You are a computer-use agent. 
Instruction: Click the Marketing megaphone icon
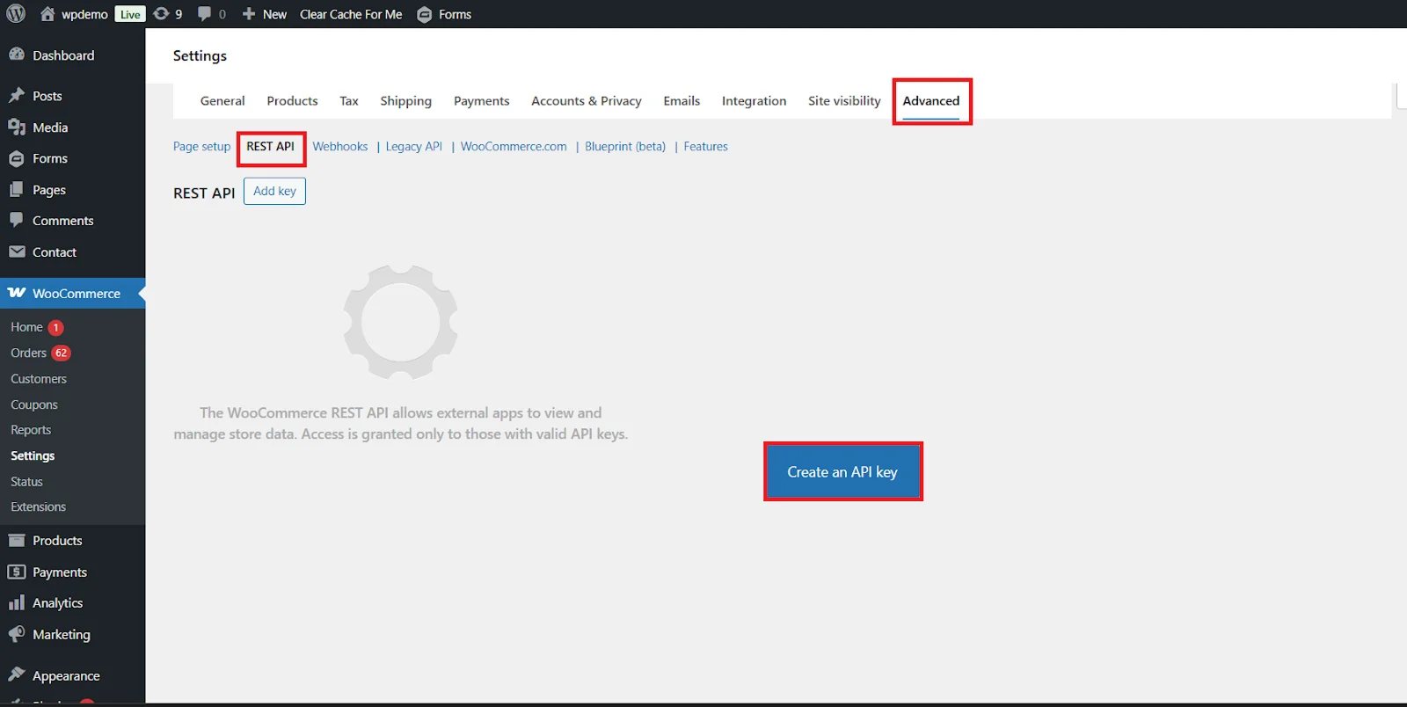click(17, 634)
